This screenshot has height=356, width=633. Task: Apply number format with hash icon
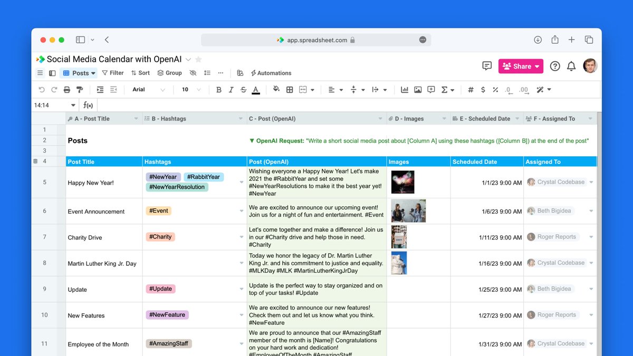pos(471,90)
